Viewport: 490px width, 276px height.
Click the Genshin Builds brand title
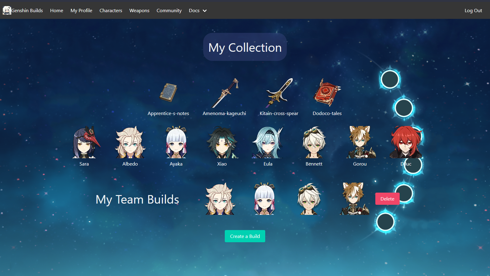coord(27,10)
